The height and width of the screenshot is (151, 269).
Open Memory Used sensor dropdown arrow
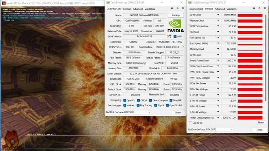218,49
